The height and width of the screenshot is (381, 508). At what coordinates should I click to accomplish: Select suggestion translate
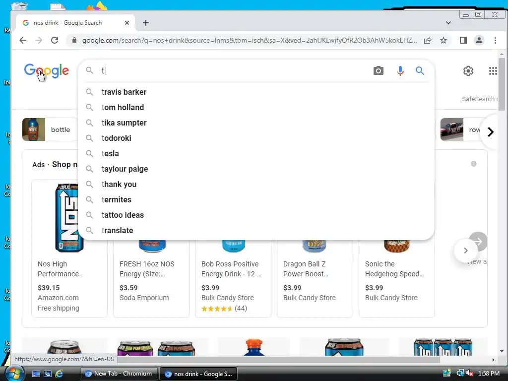(x=256, y=230)
